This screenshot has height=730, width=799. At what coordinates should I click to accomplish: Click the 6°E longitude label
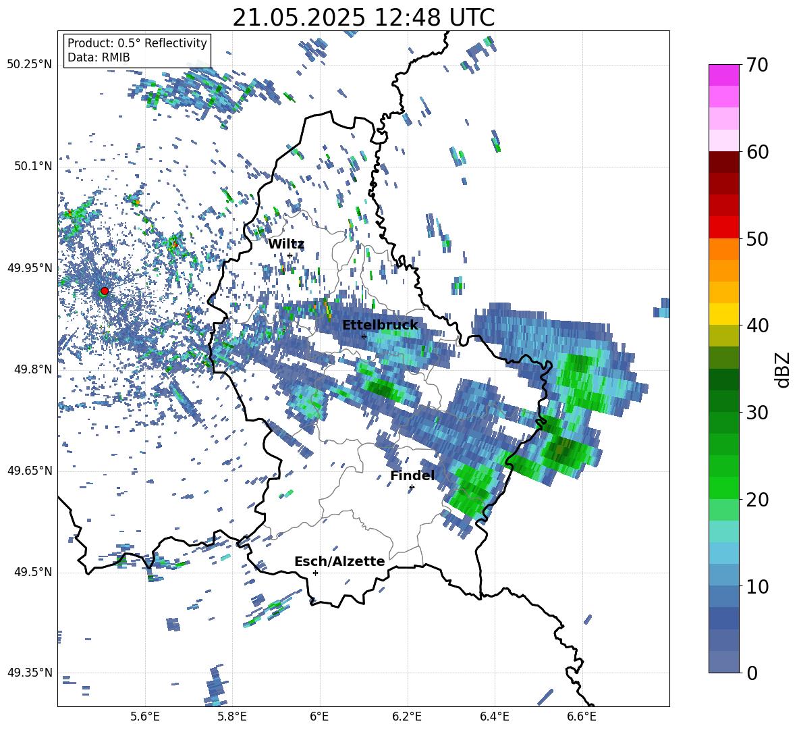[319, 716]
